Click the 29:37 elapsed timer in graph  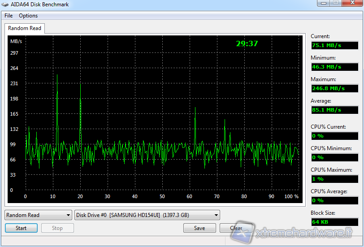click(247, 43)
